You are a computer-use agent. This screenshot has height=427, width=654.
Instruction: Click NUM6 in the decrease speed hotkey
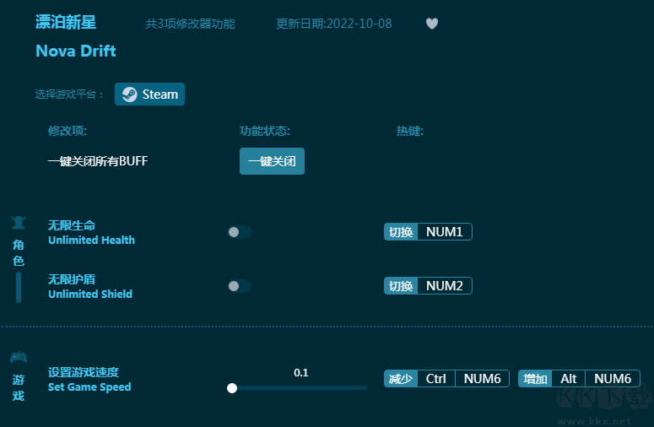(x=482, y=379)
